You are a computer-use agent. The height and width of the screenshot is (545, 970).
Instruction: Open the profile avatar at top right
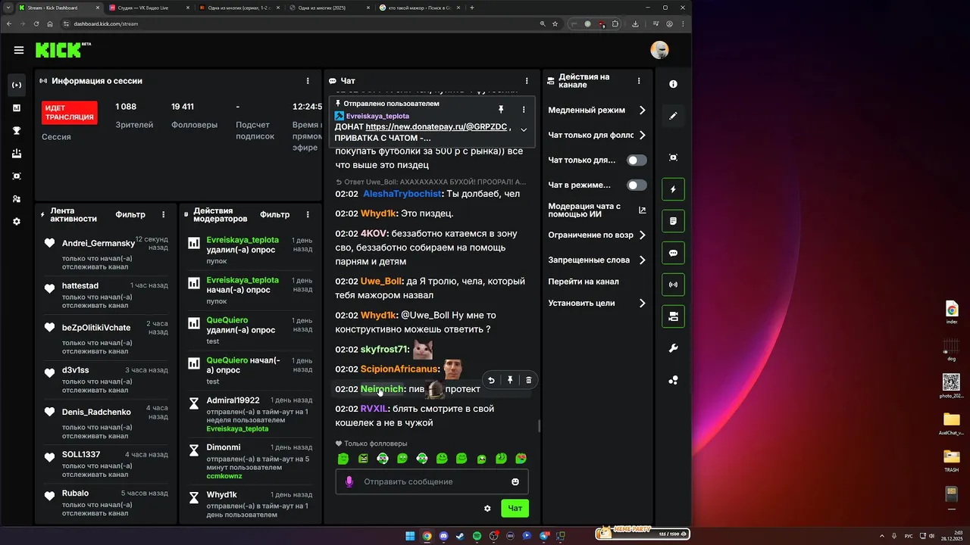659,50
